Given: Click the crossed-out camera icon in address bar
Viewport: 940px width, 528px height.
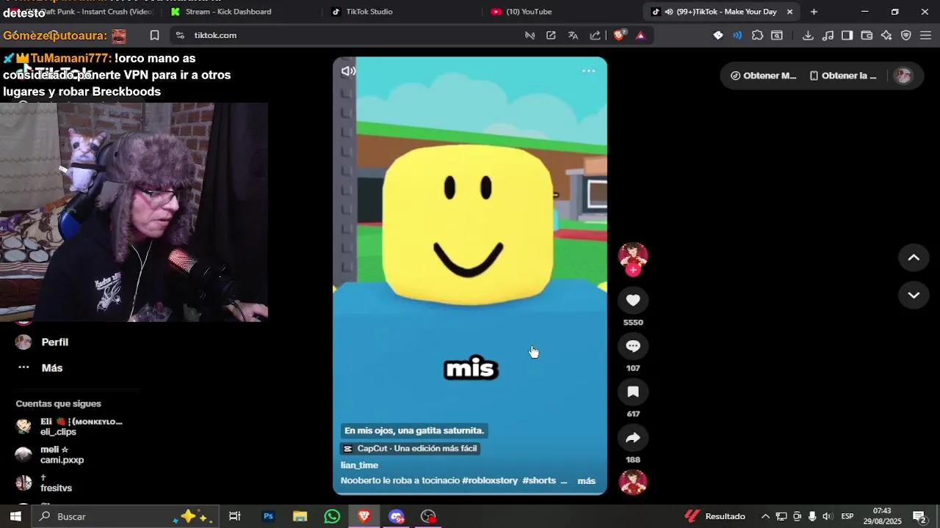Looking at the screenshot, I should coord(529,35).
